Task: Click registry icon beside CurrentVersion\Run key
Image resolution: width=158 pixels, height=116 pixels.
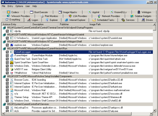Action: 5,49
